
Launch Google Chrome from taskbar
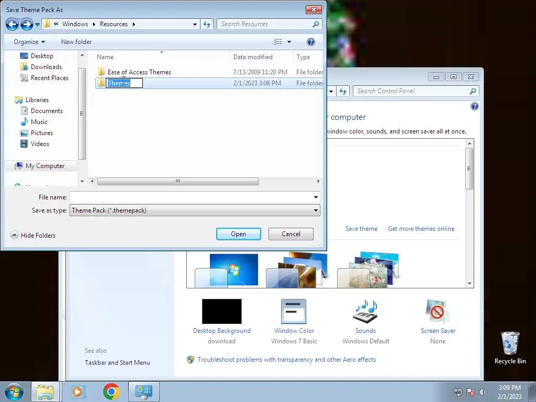[x=111, y=392]
